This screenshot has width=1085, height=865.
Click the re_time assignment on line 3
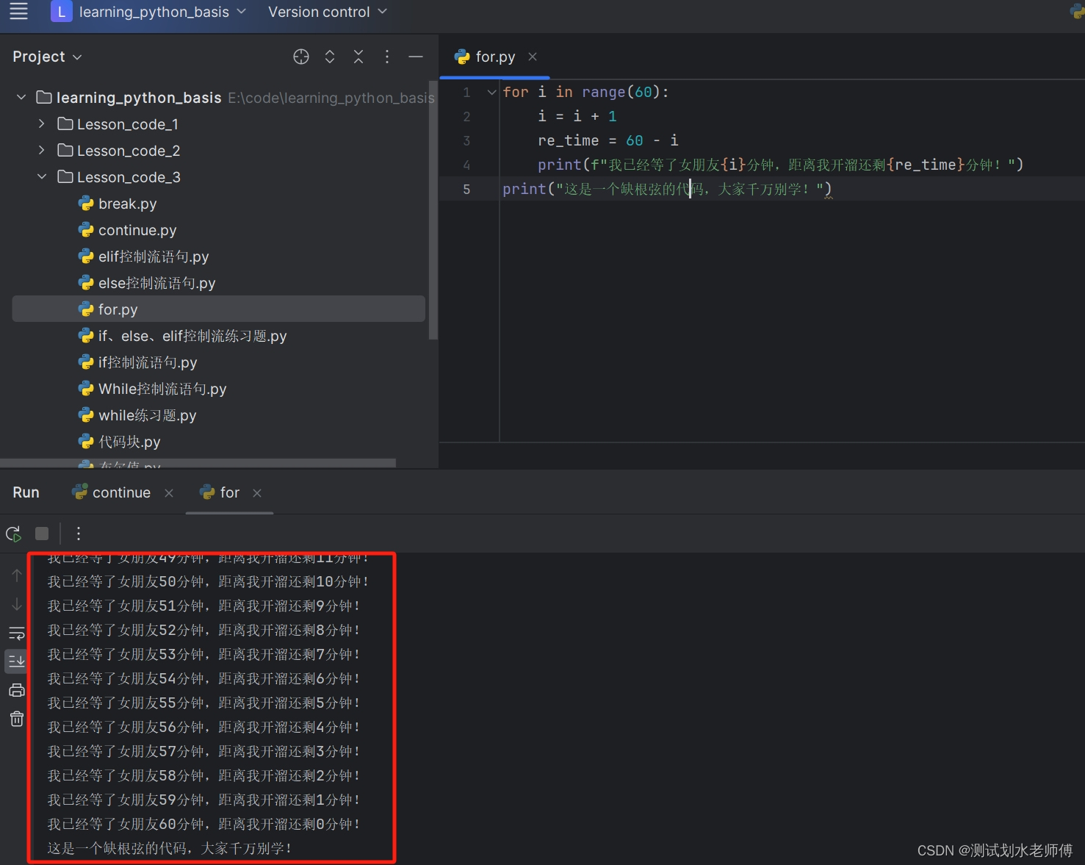(608, 140)
